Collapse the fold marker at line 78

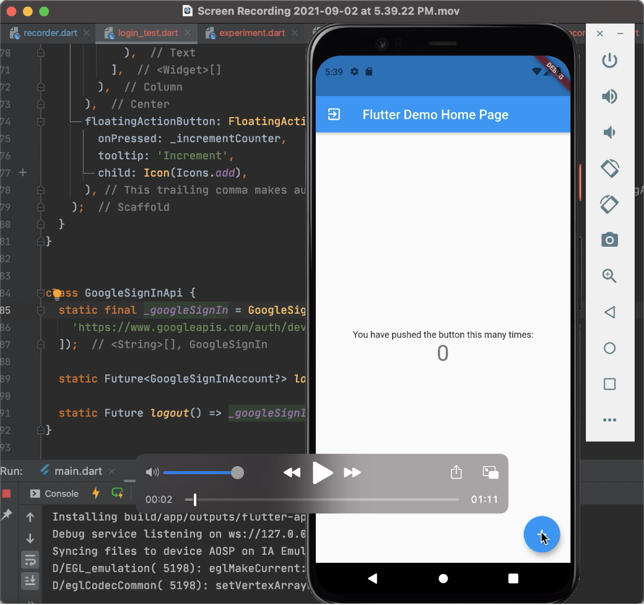(41, 190)
